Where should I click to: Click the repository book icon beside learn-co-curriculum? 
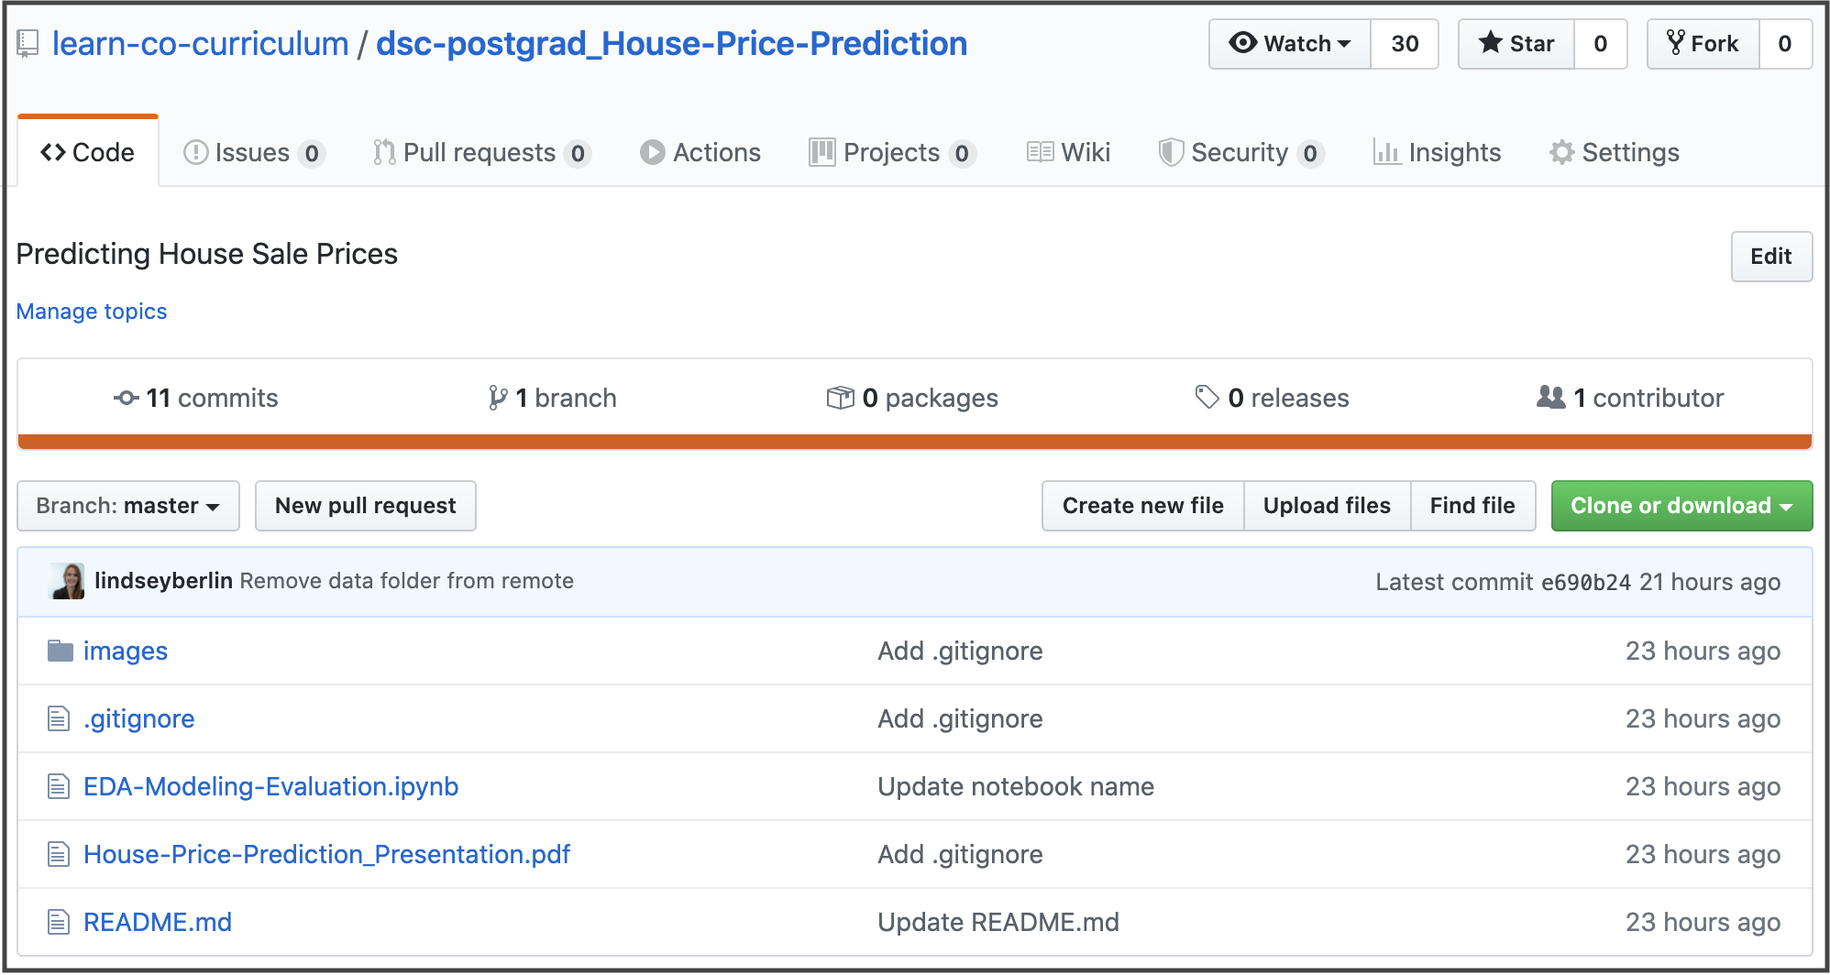pyautogui.click(x=28, y=43)
